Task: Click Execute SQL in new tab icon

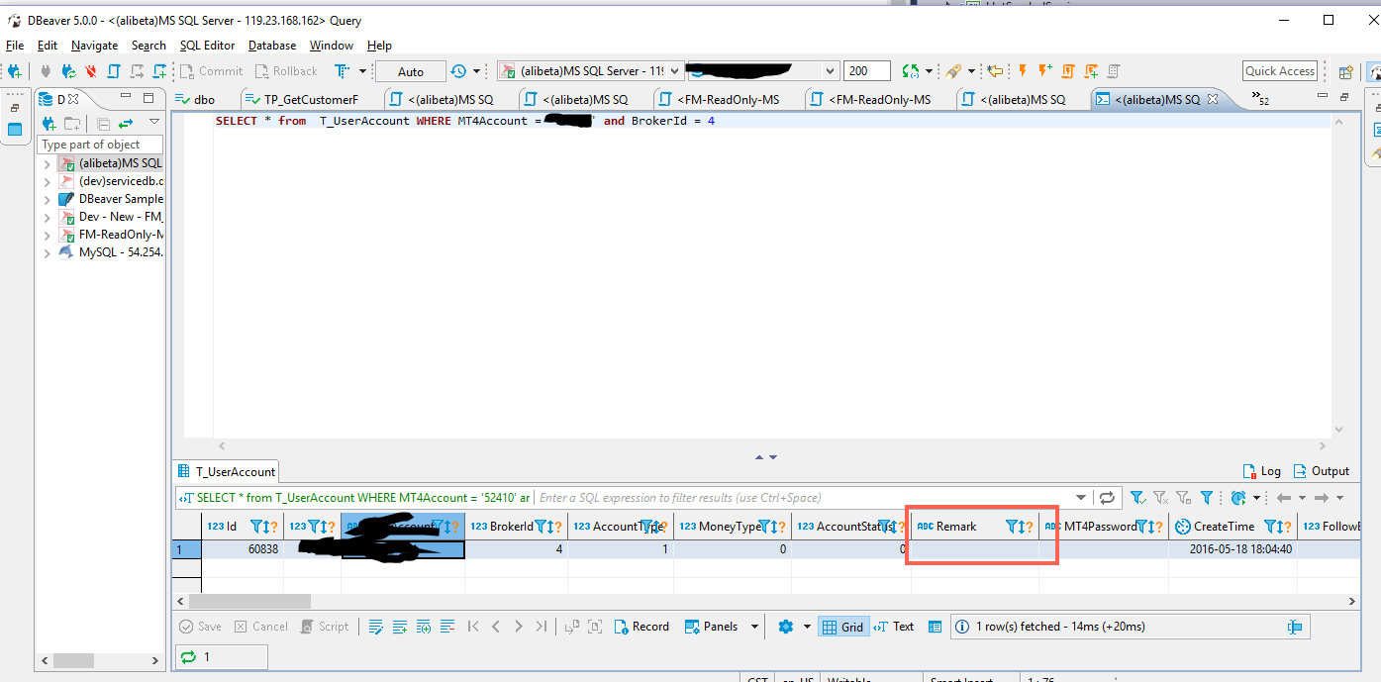Action: pos(1044,71)
